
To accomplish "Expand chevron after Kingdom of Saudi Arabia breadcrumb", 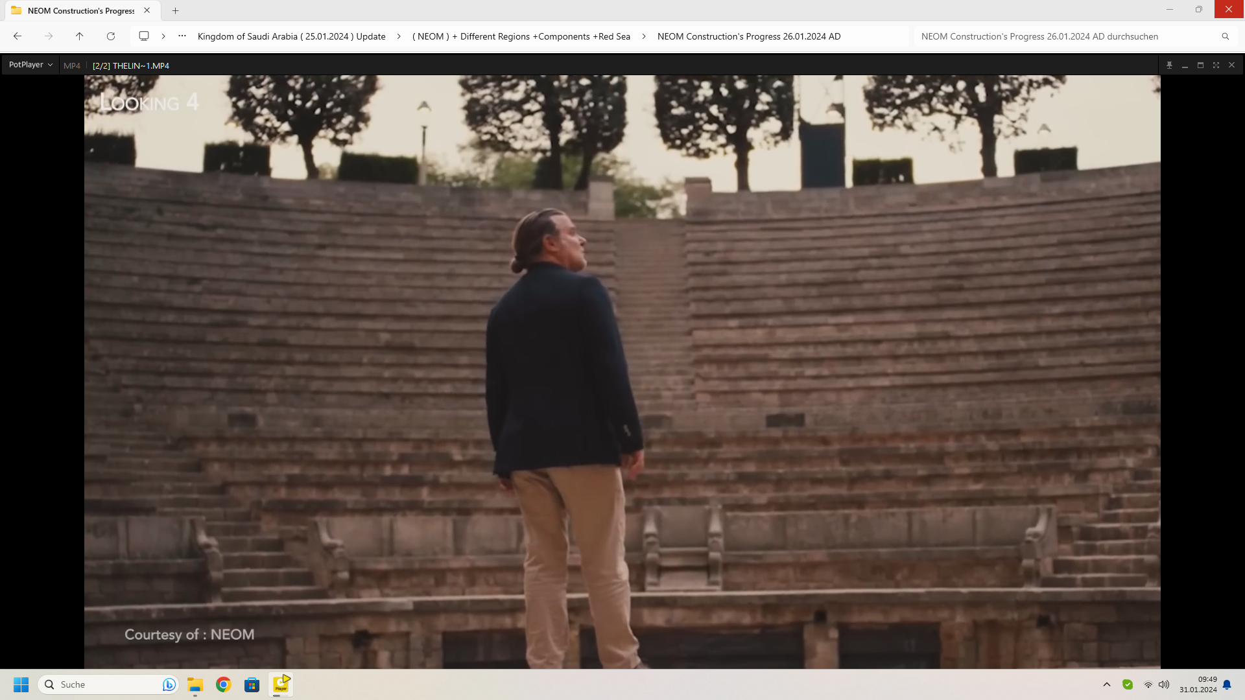I will coord(399,36).
